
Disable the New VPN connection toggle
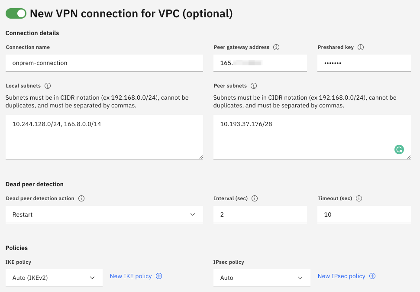pyautogui.click(x=16, y=13)
